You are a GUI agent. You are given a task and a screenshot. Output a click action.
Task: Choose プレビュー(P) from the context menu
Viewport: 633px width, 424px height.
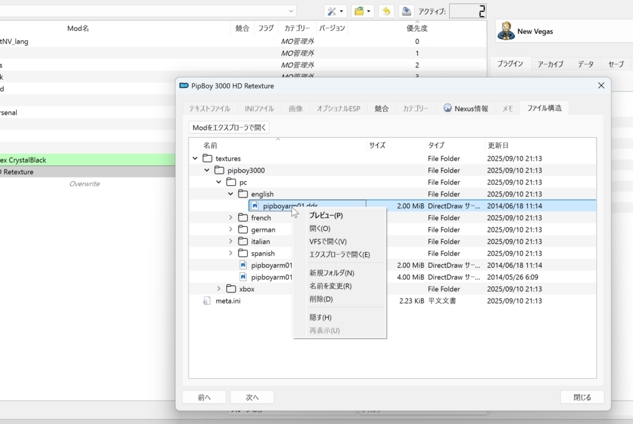(326, 215)
